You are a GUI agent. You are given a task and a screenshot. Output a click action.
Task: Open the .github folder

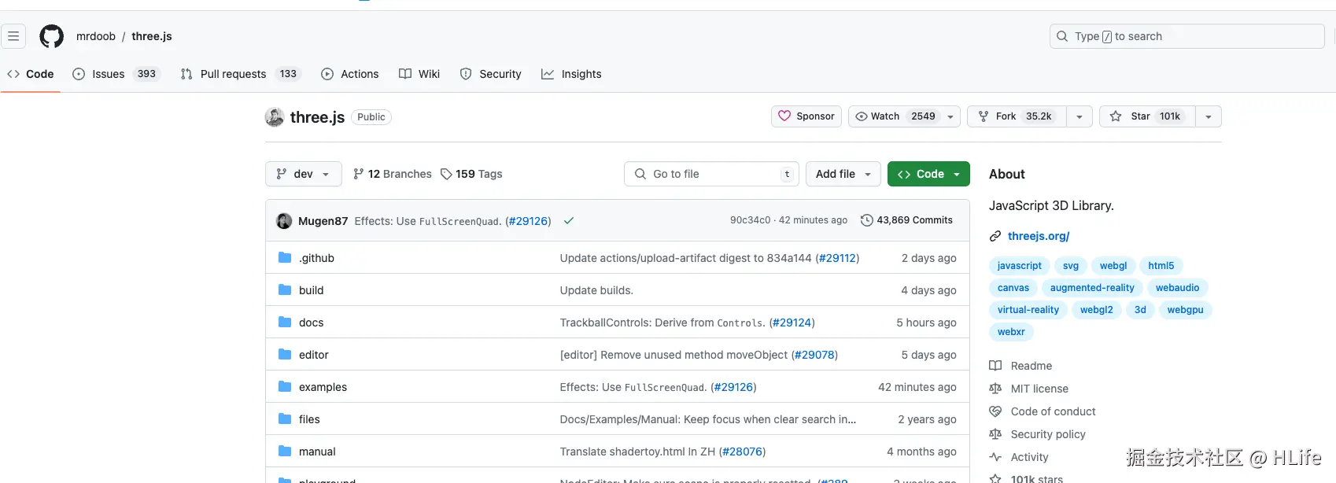316,258
